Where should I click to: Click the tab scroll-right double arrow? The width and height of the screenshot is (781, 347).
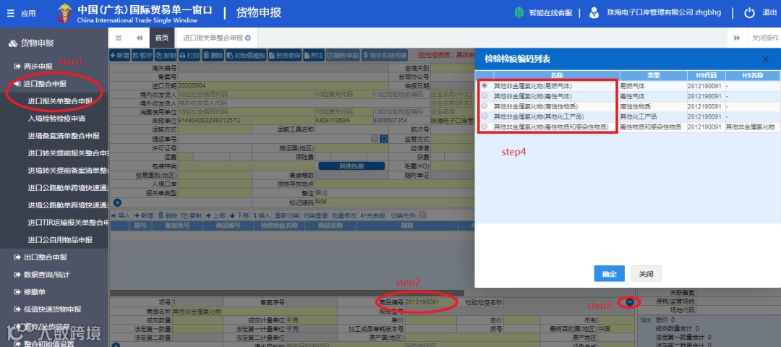[x=736, y=38]
